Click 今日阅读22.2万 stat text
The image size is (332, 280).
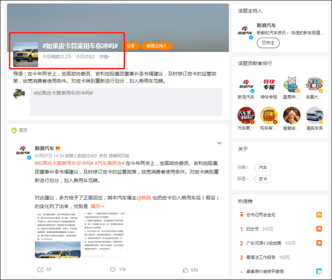coord(57,57)
